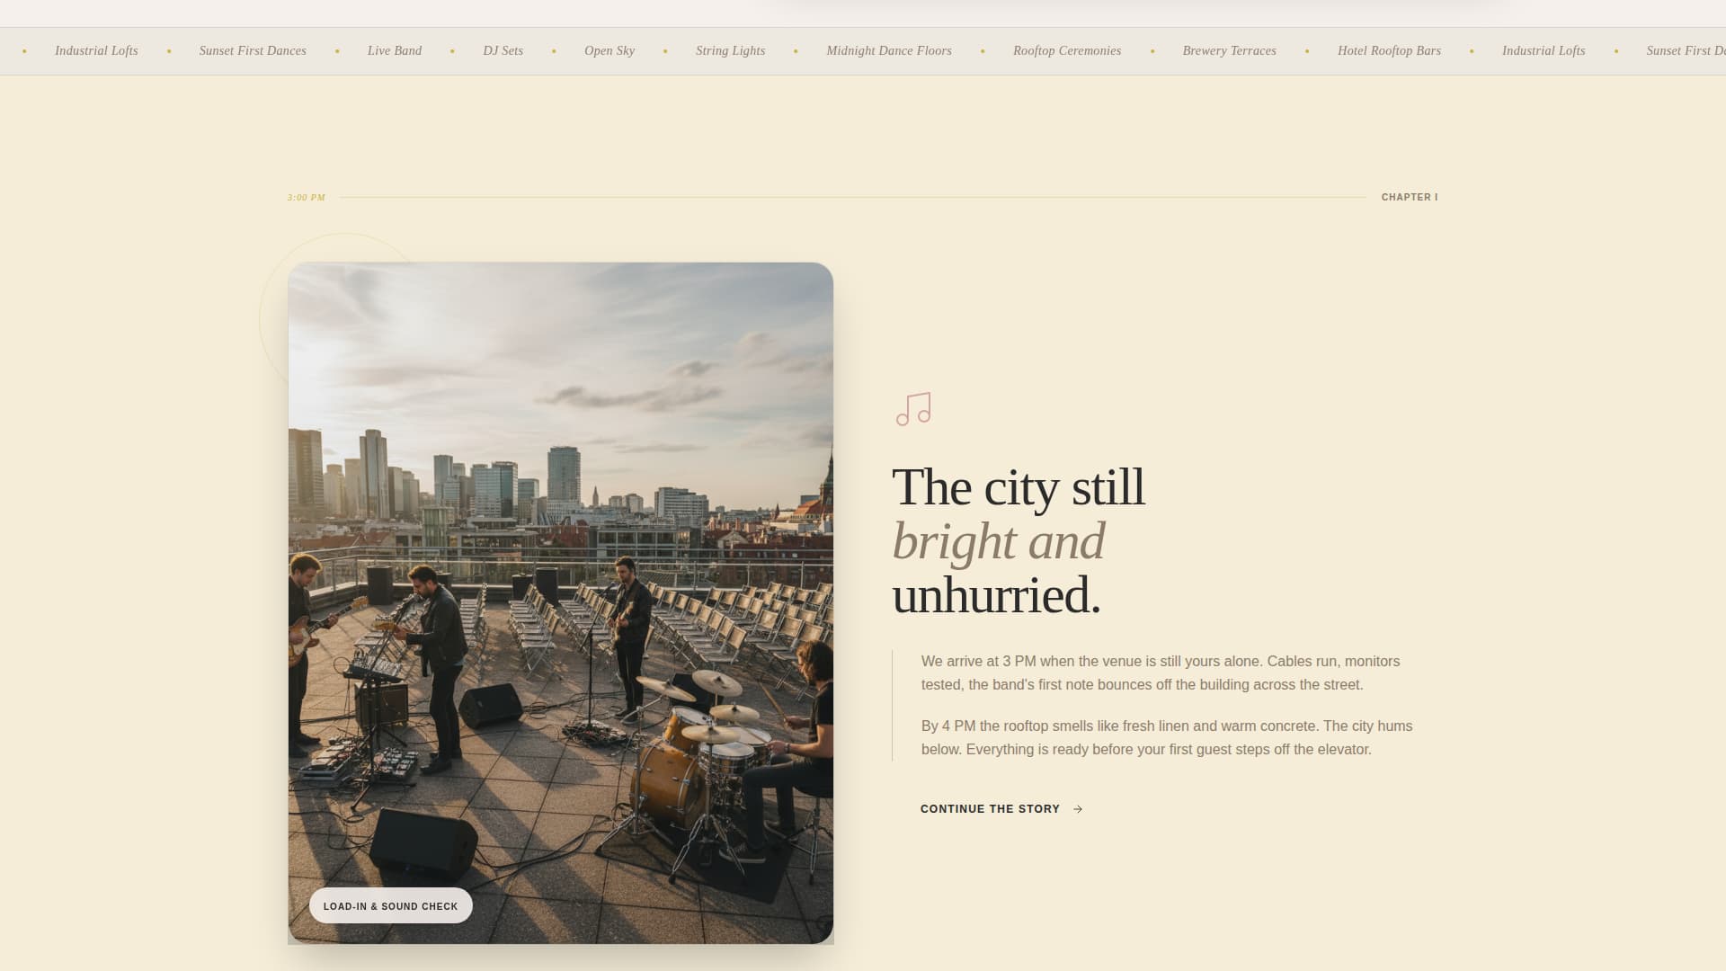The image size is (1726, 971).
Task: Click the music note icon
Action: click(912, 409)
